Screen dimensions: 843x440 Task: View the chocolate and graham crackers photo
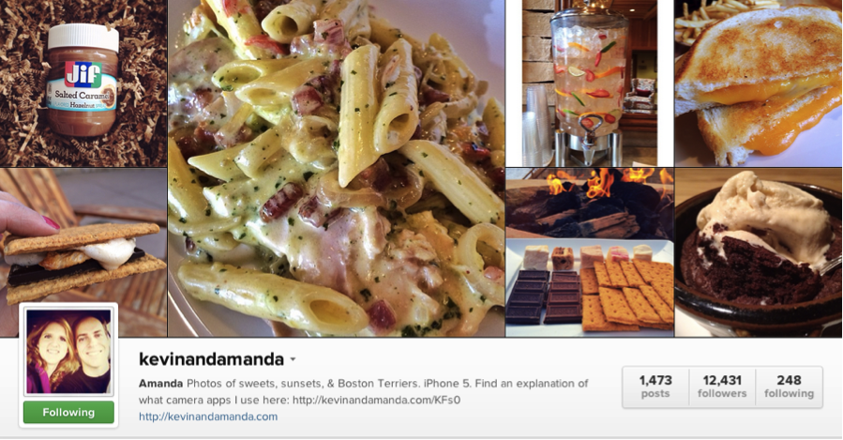pos(590,288)
